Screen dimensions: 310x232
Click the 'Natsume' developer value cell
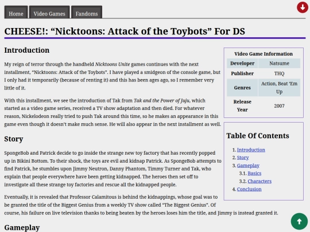(x=279, y=64)
